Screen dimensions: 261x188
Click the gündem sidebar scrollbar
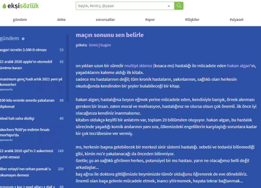pos(67,75)
